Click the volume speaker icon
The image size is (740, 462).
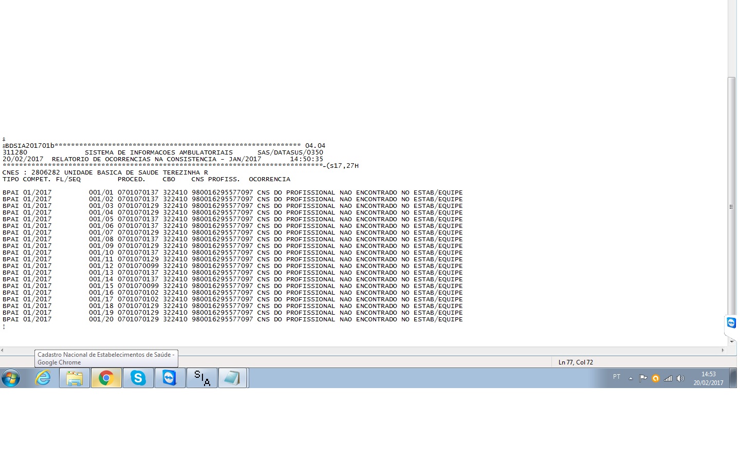tap(680, 378)
